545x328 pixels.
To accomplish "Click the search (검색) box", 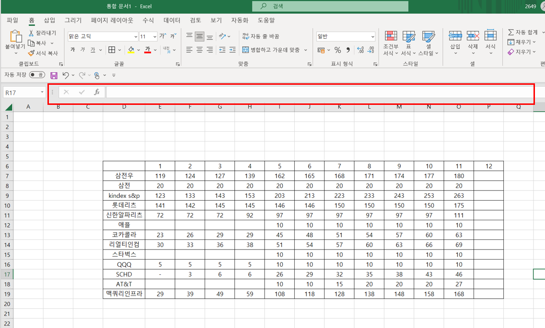I will click(x=330, y=6).
